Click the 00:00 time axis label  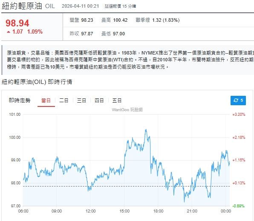pos(226,211)
